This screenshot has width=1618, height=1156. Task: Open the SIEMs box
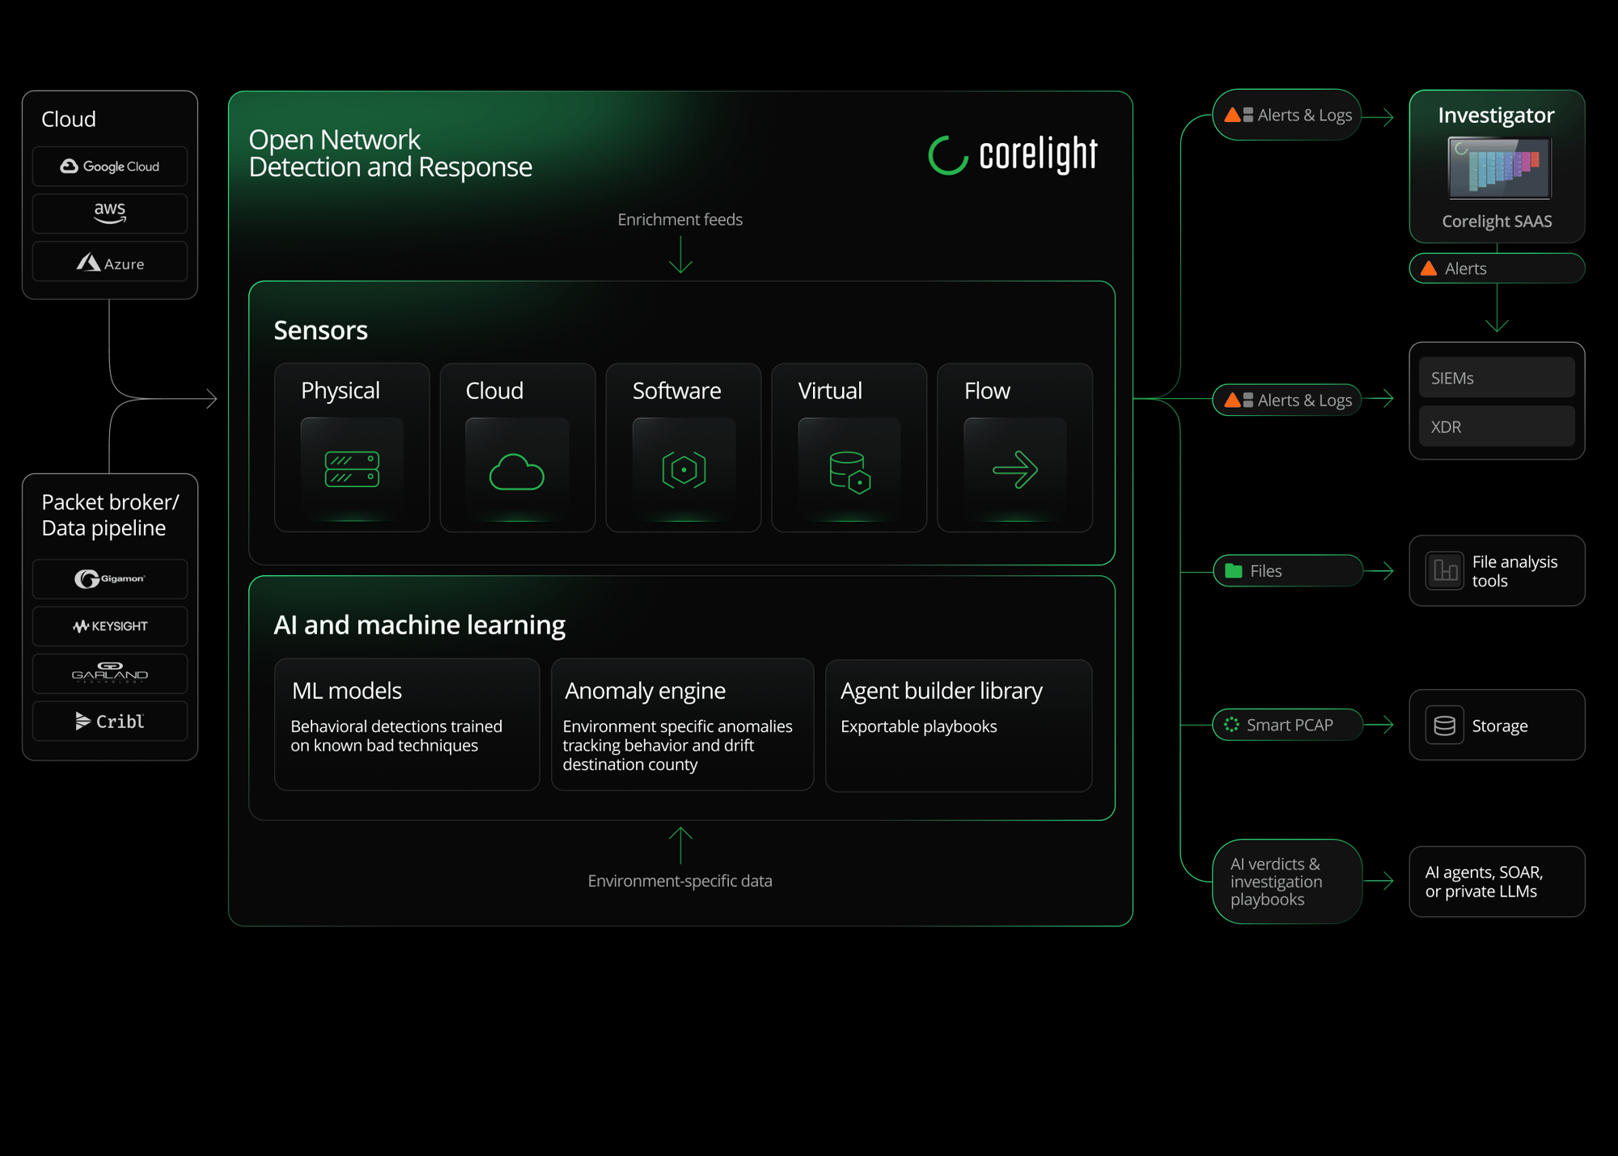click(x=1497, y=378)
